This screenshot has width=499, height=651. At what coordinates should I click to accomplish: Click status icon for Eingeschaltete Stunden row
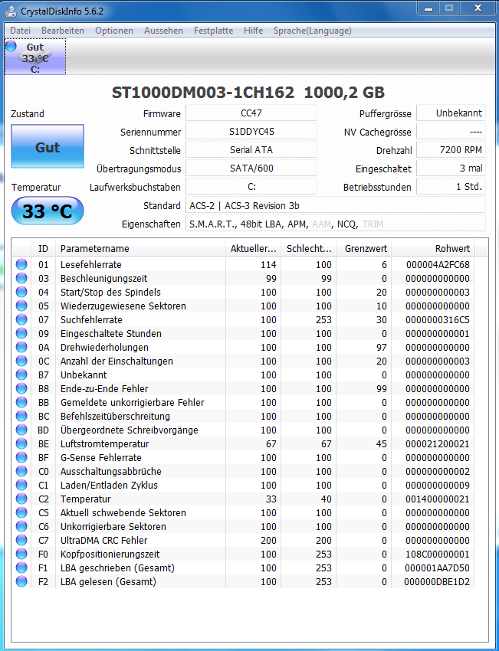tap(21, 333)
